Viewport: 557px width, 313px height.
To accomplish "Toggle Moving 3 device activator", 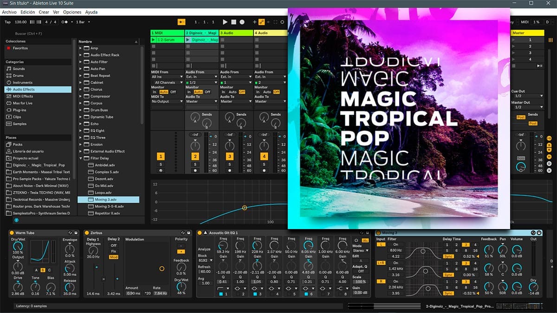I will [378, 233].
